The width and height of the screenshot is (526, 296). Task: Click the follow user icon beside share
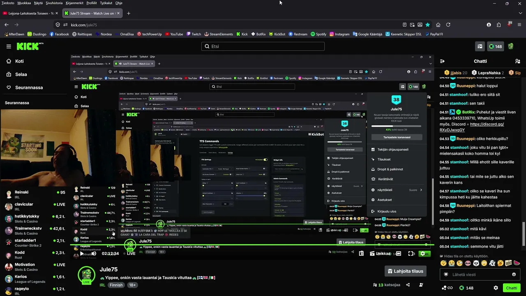pyautogui.click(x=421, y=285)
